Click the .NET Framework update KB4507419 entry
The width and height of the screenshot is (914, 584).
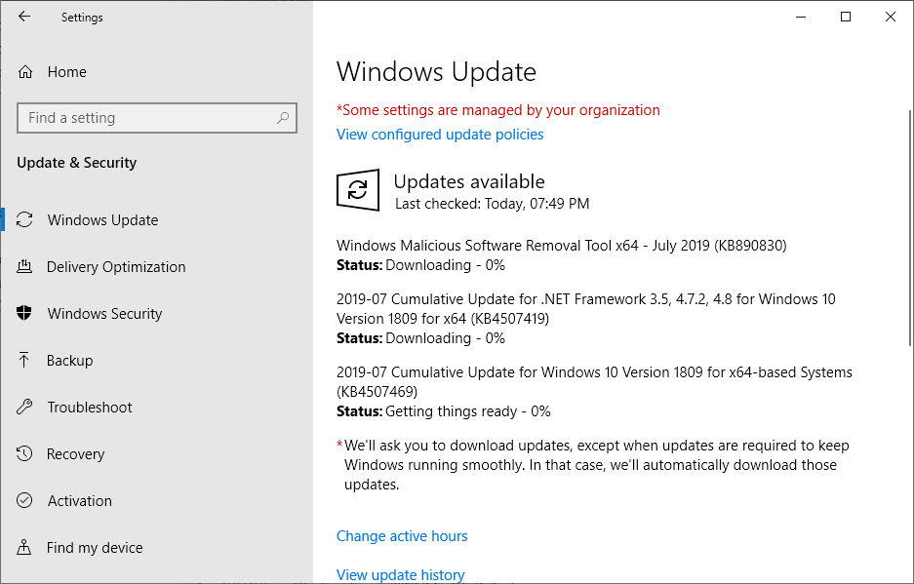coord(586,308)
